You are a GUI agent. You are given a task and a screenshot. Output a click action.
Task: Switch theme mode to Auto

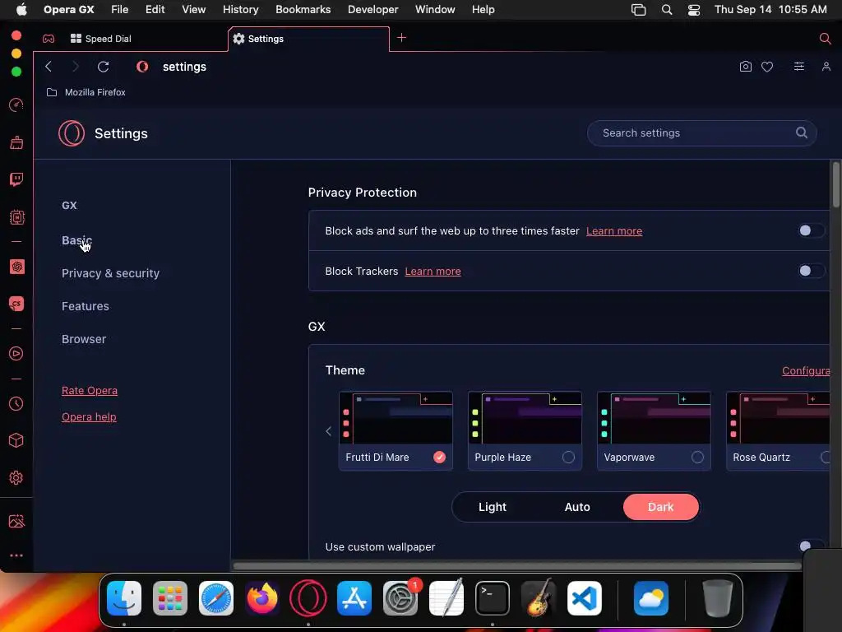tap(577, 507)
